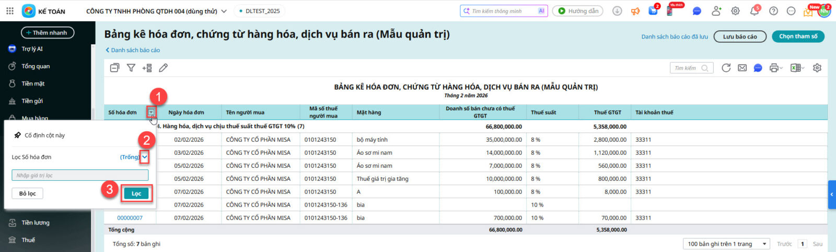Image resolution: width=836 pixels, height=252 pixels.
Task: Click the collapse-all icon in report toolbar
Action: coord(115,68)
